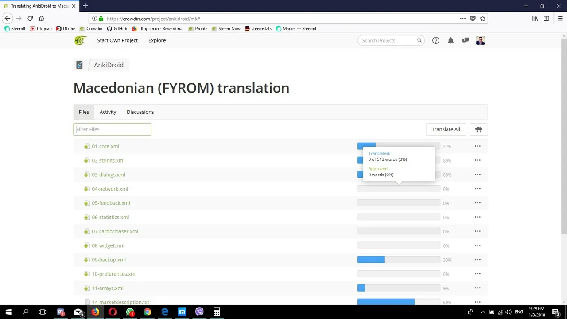Open file 01-core.xml

point(105,146)
